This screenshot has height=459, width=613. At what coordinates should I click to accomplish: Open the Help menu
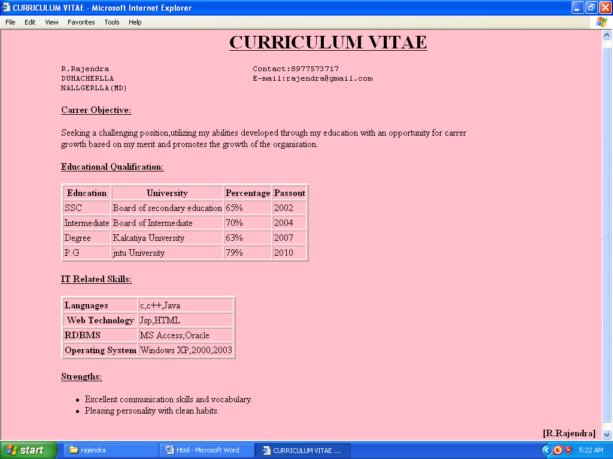click(135, 22)
